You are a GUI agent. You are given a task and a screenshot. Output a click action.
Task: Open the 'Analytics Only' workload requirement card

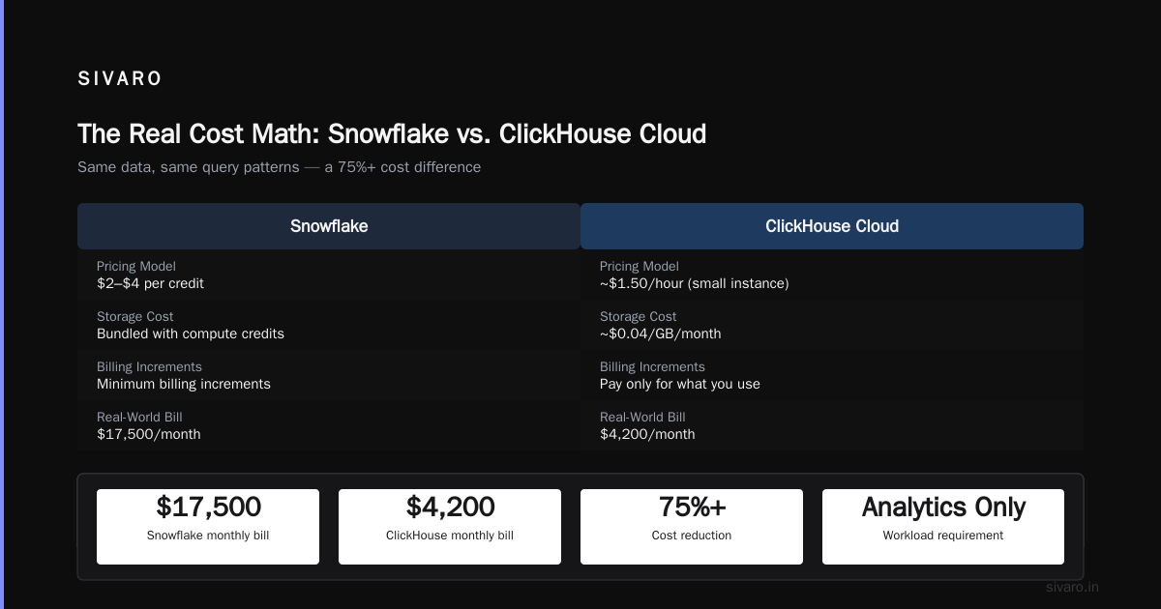pos(943,527)
